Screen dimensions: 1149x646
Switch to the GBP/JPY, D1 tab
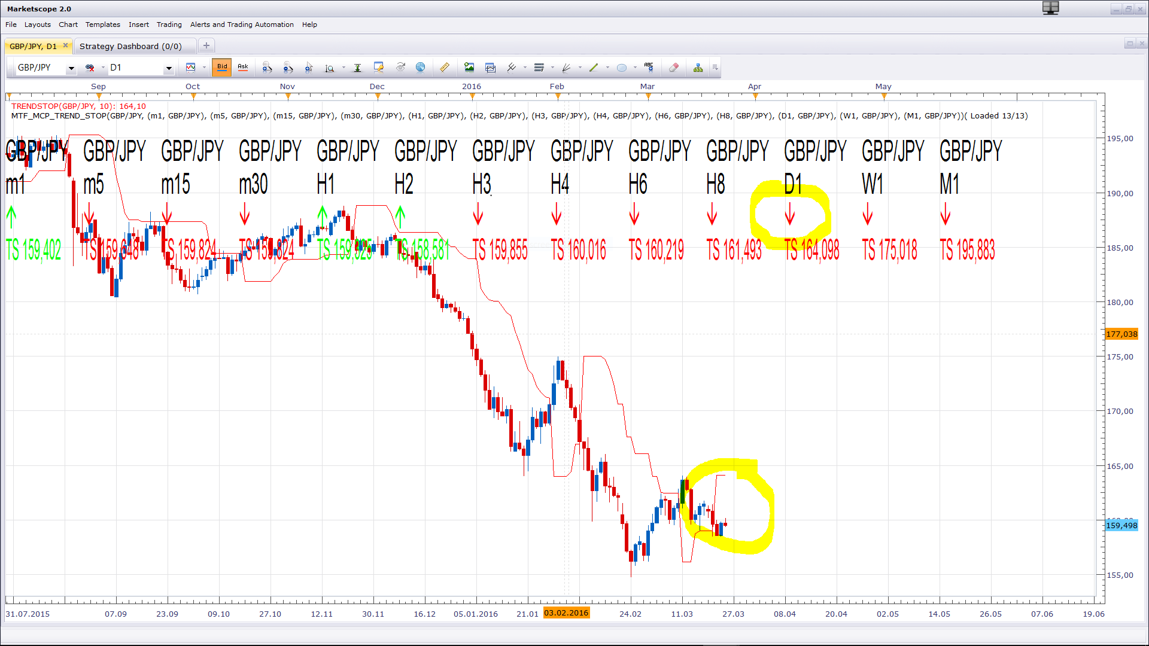pyautogui.click(x=34, y=46)
